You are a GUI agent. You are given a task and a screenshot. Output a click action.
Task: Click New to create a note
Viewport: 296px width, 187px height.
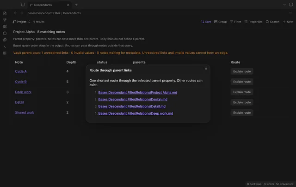point(288,22)
